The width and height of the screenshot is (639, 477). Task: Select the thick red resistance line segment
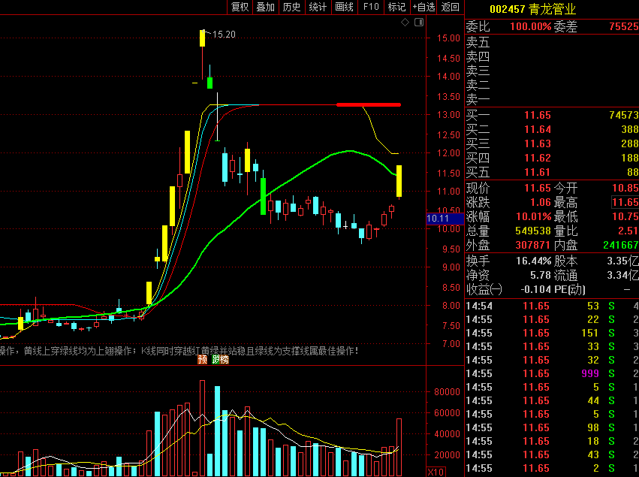[x=369, y=104]
